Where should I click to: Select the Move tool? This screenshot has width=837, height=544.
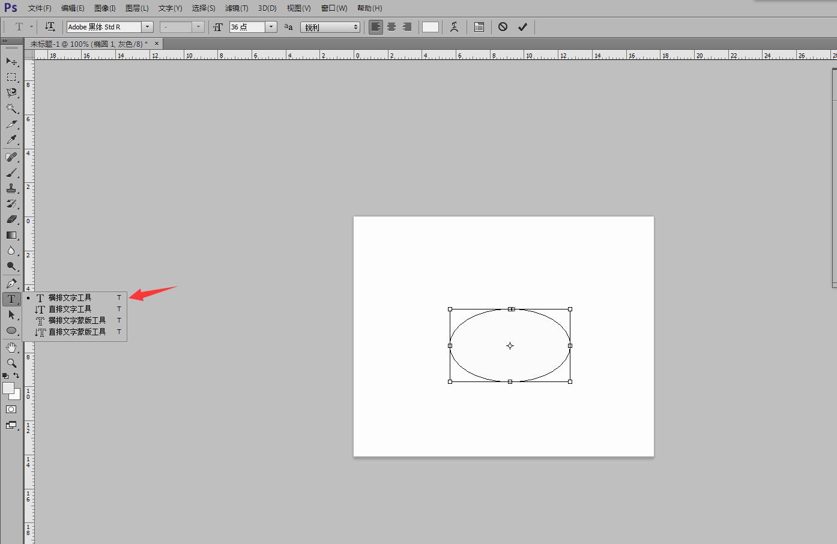pyautogui.click(x=11, y=62)
